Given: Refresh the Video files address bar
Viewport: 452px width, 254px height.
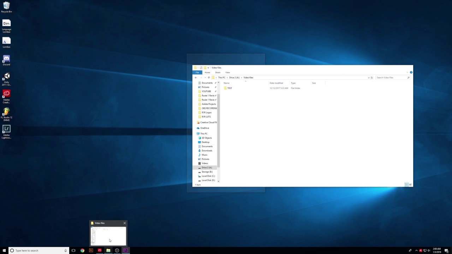Looking at the screenshot, I should [x=371, y=78].
